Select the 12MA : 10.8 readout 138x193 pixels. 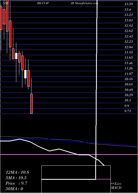(x=17, y=172)
